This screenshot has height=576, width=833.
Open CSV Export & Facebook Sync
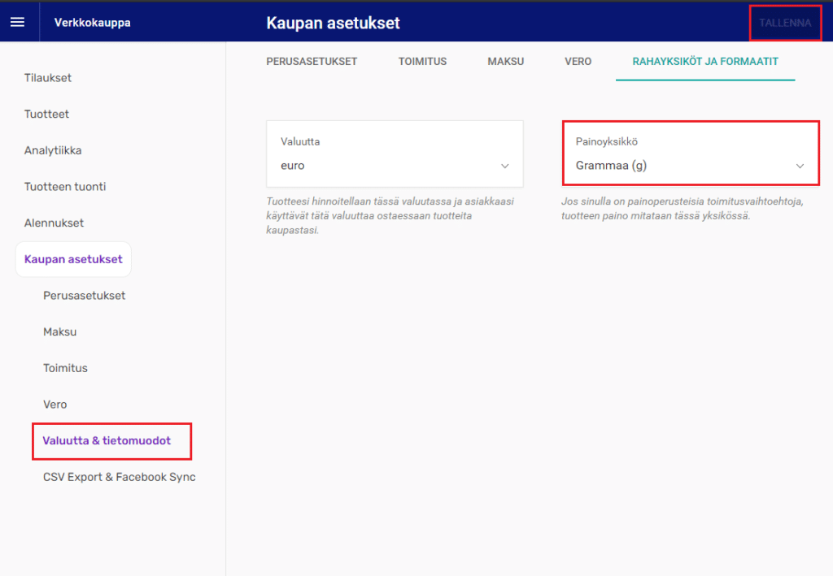coord(120,477)
